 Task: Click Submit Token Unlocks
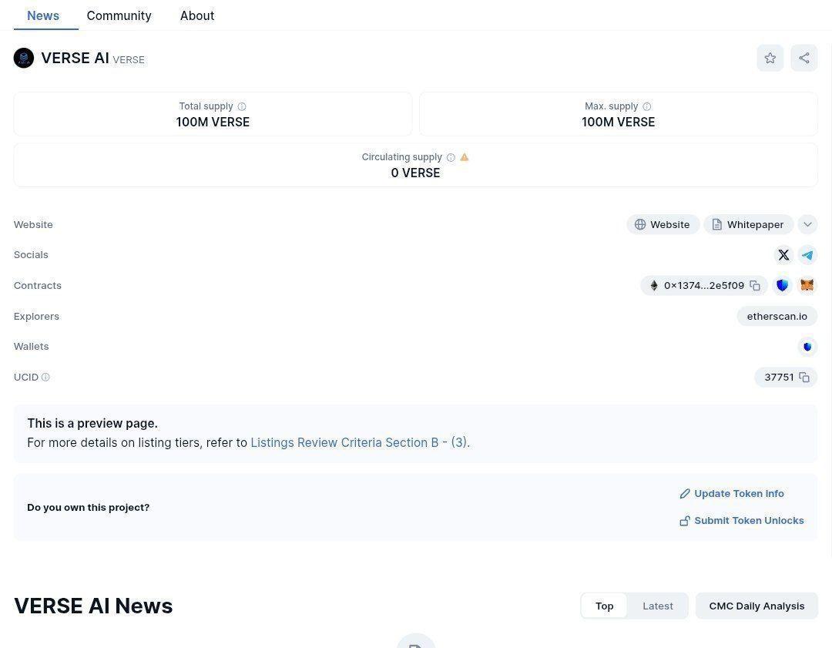point(742,521)
